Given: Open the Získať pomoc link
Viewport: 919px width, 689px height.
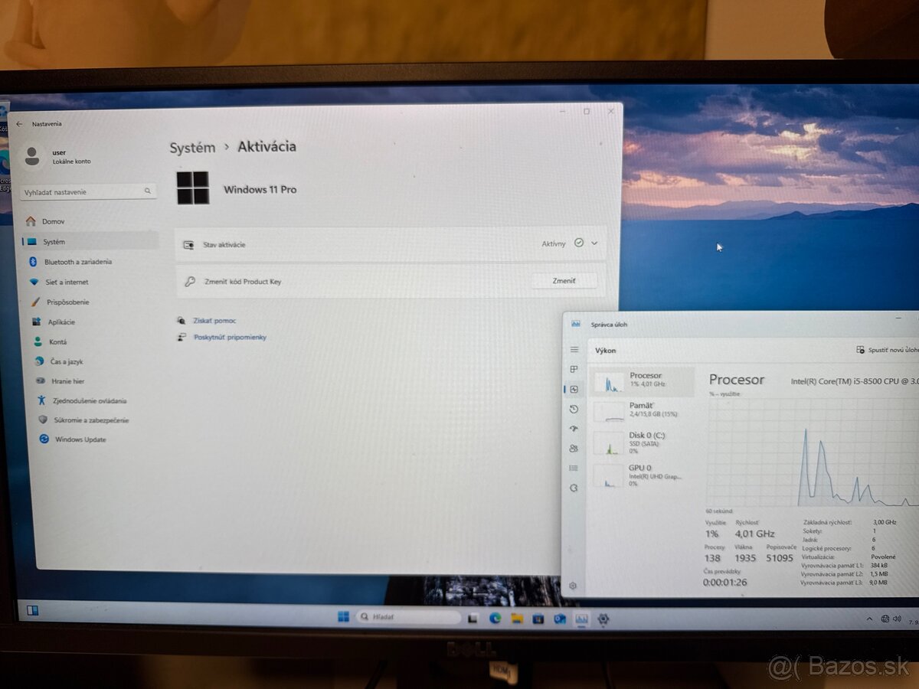Looking at the screenshot, I should point(215,320).
